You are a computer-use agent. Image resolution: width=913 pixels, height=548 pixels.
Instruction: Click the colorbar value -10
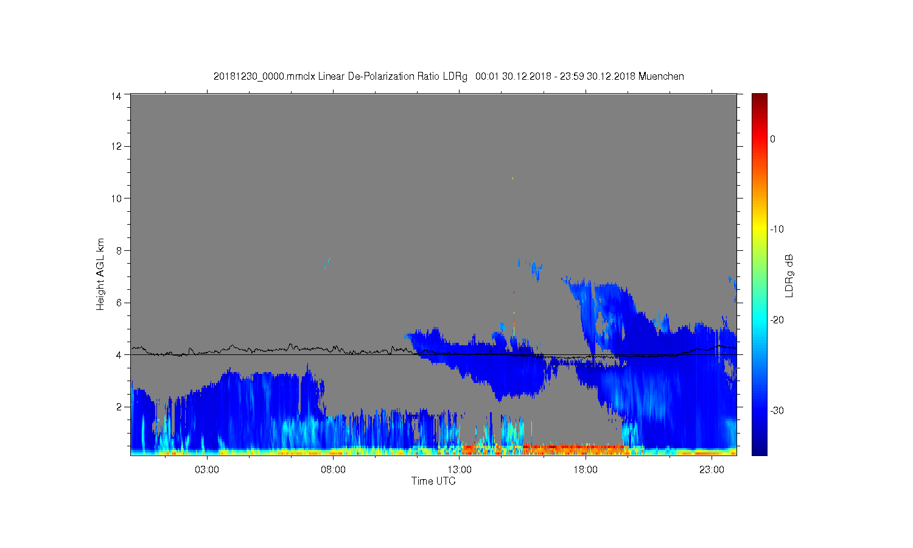point(777,230)
